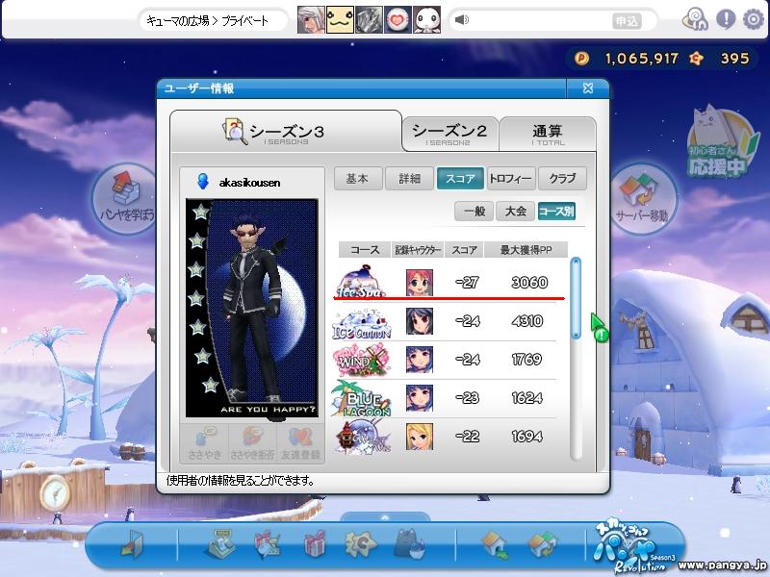Click the exit door icon in bottom bar
This screenshot has width=770, height=577.
131,544
